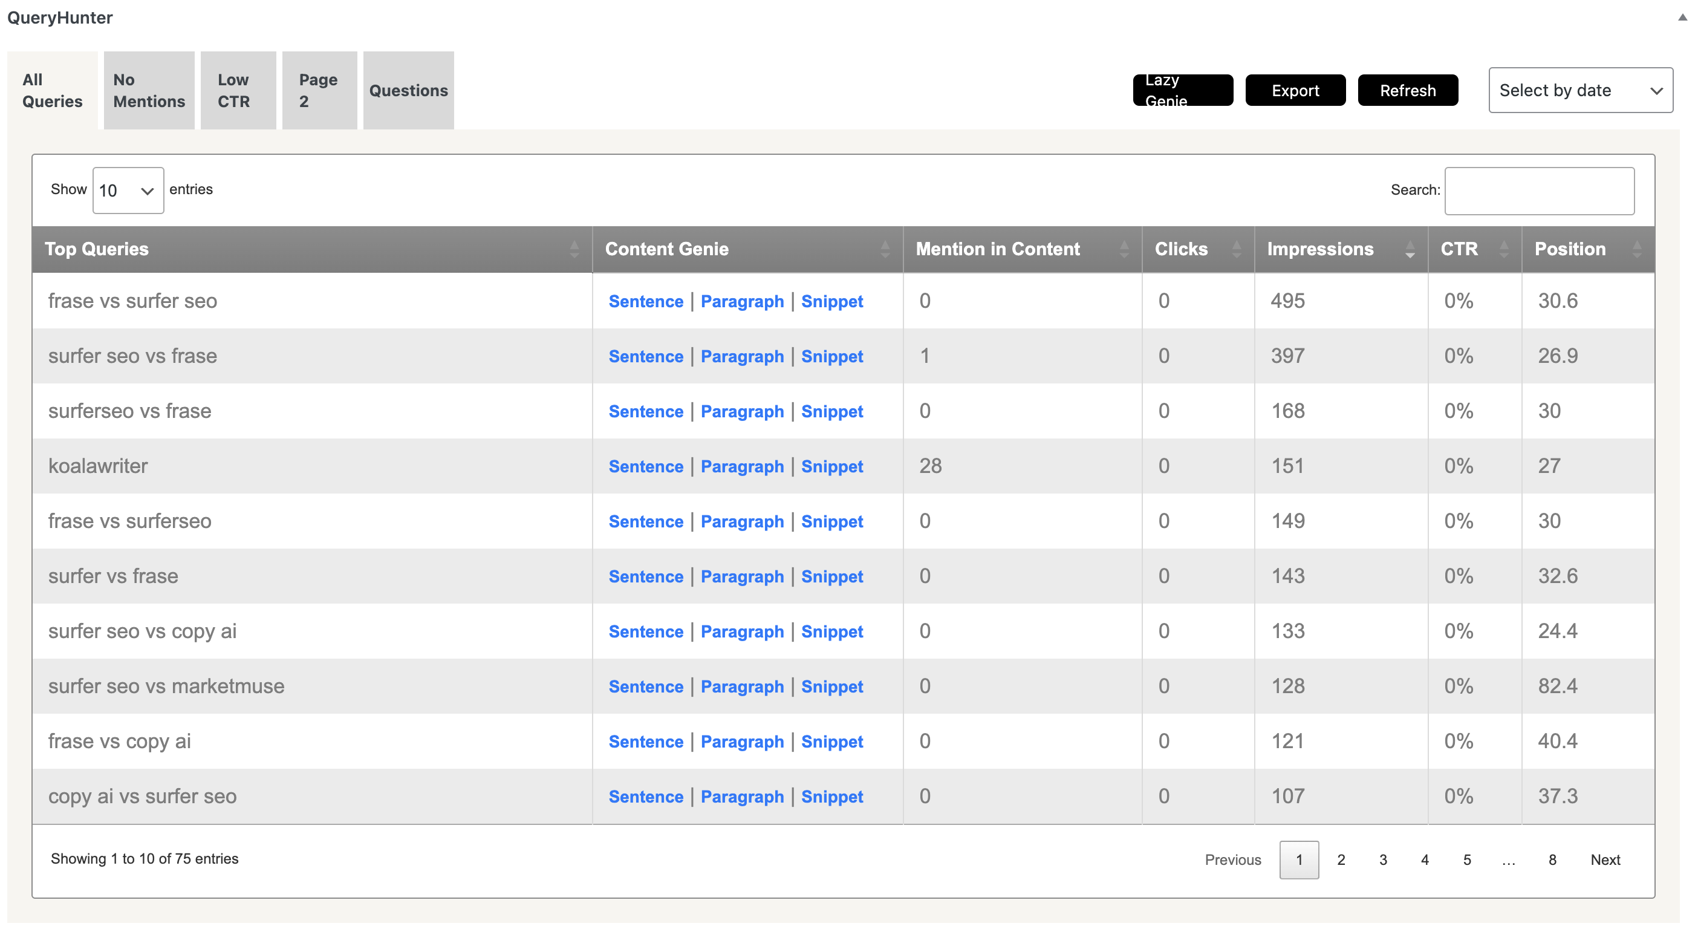Sort by the Impressions column arrows

(x=1410, y=249)
